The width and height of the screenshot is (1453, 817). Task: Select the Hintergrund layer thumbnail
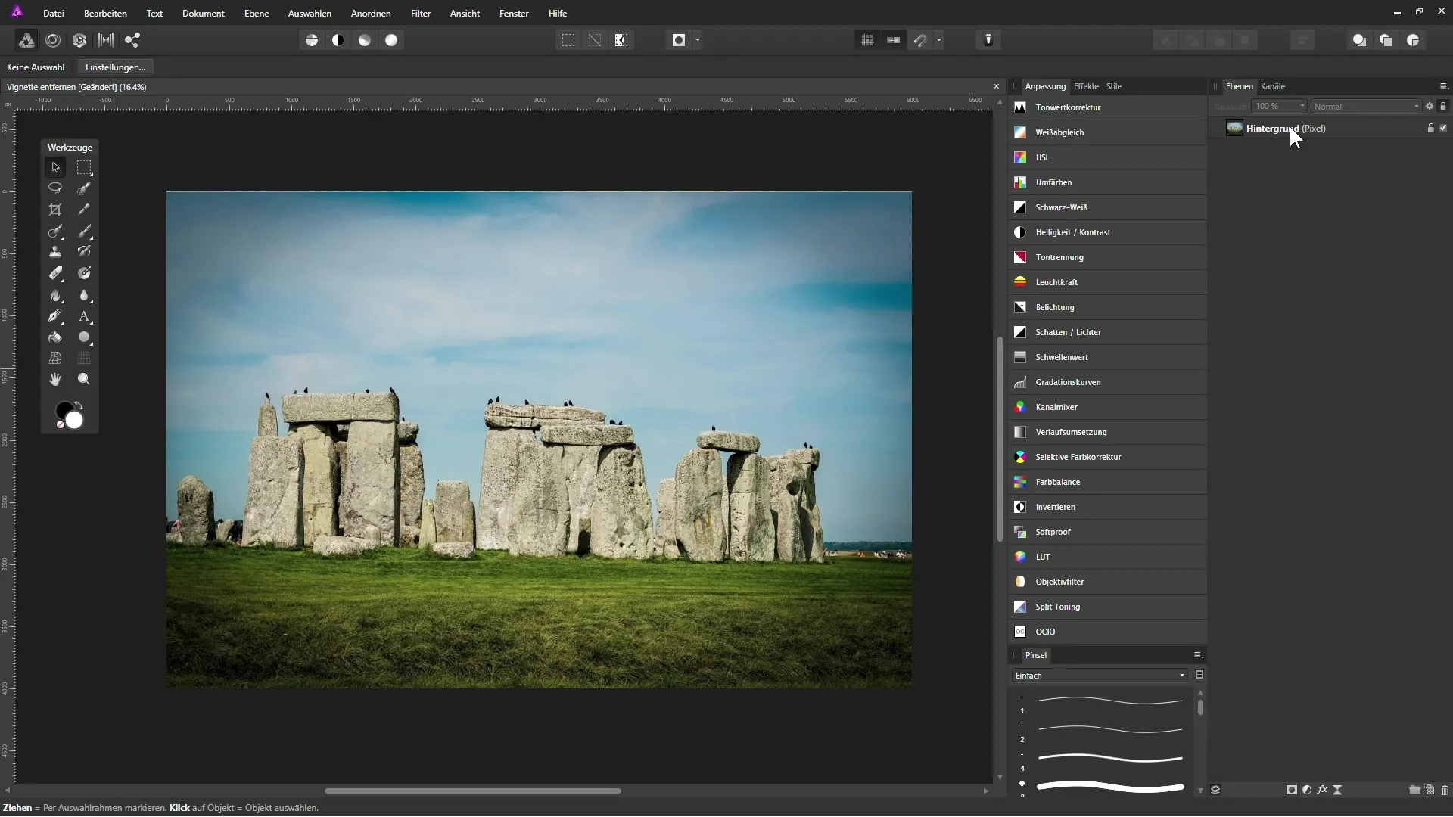click(1234, 129)
